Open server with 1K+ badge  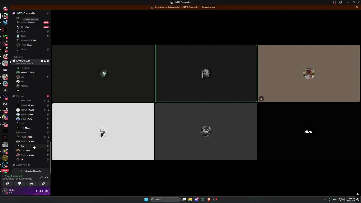click(5, 111)
